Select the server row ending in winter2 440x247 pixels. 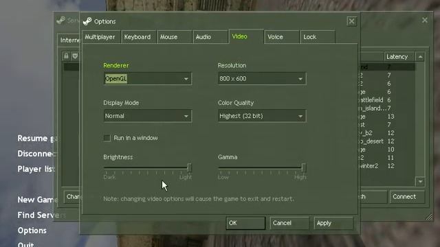pyautogui.click(x=387, y=166)
